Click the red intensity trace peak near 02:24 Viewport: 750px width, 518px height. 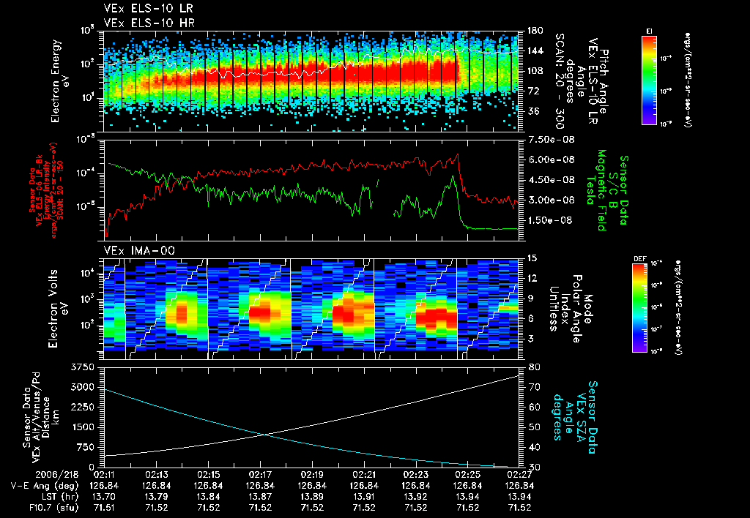(x=458, y=154)
